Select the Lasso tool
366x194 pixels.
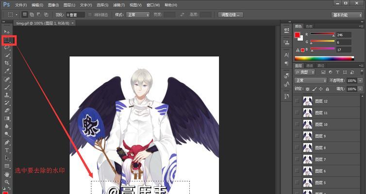click(7, 48)
